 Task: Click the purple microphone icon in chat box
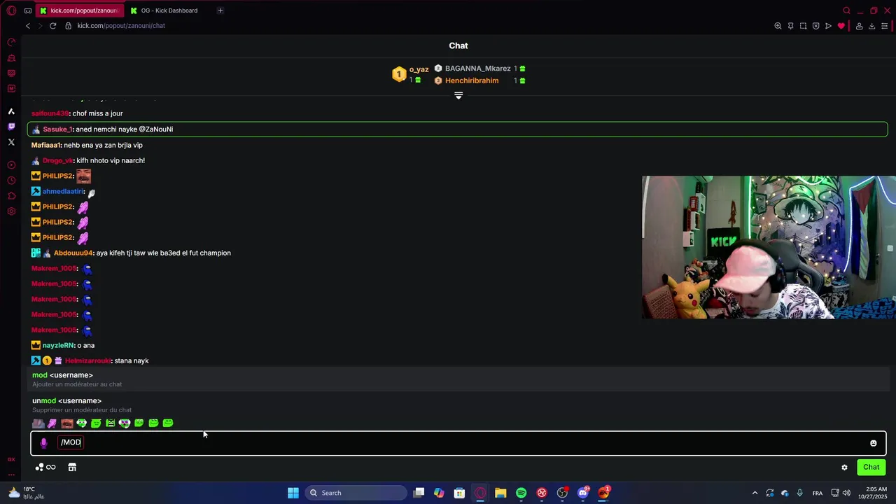pos(43,443)
